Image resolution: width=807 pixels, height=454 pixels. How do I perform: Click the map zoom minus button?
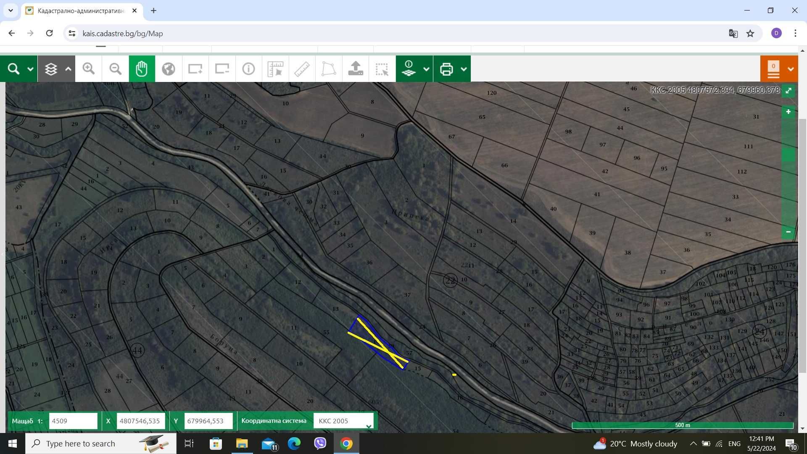[789, 232]
